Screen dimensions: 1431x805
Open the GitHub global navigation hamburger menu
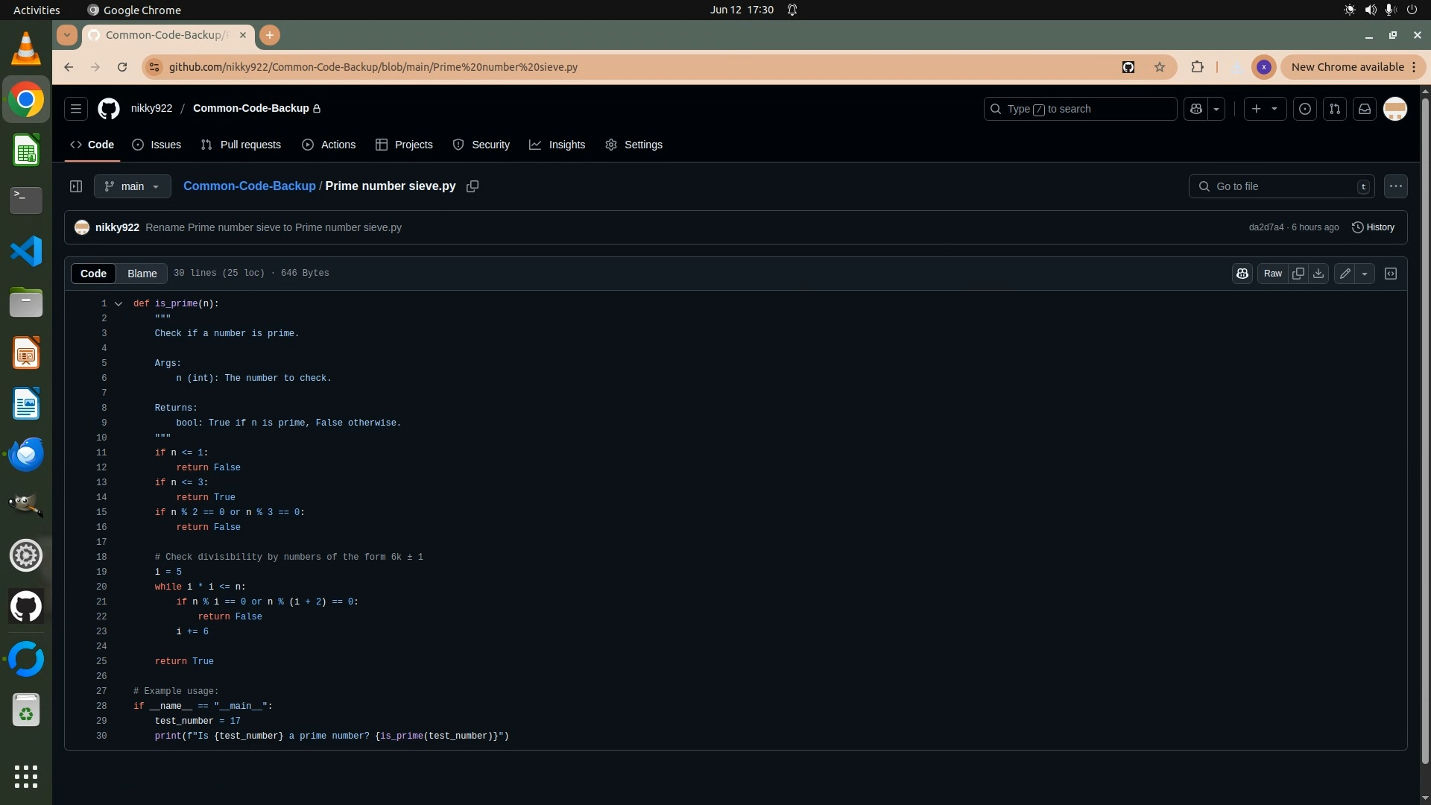[x=76, y=109]
